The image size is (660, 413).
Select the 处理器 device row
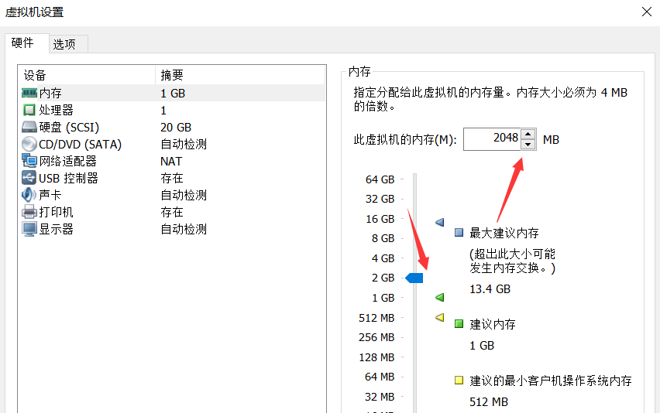[x=173, y=110]
